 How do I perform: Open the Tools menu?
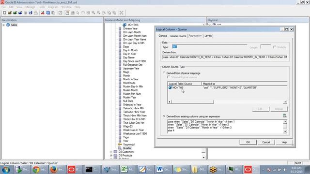(42, 7)
